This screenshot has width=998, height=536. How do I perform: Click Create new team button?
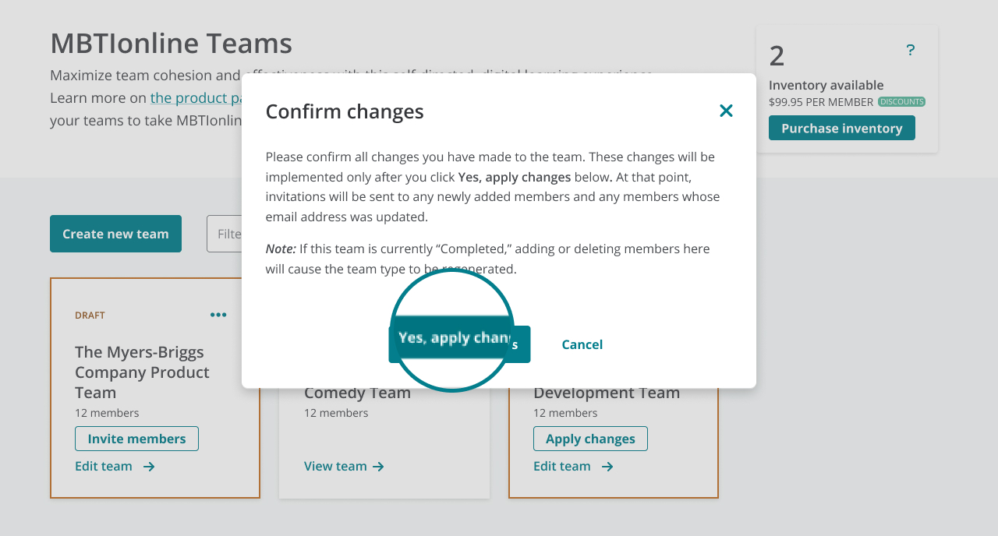tap(115, 234)
